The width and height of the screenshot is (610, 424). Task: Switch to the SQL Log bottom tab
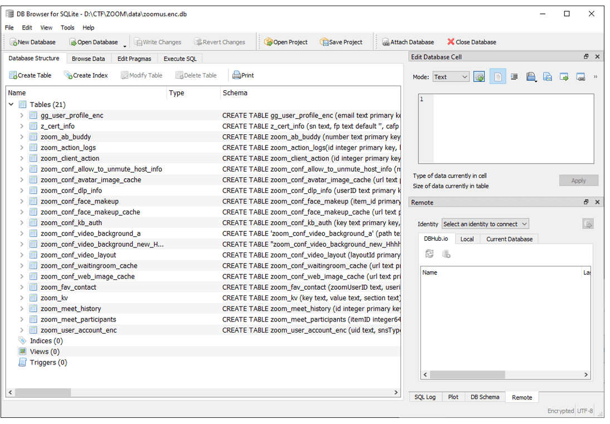click(425, 397)
